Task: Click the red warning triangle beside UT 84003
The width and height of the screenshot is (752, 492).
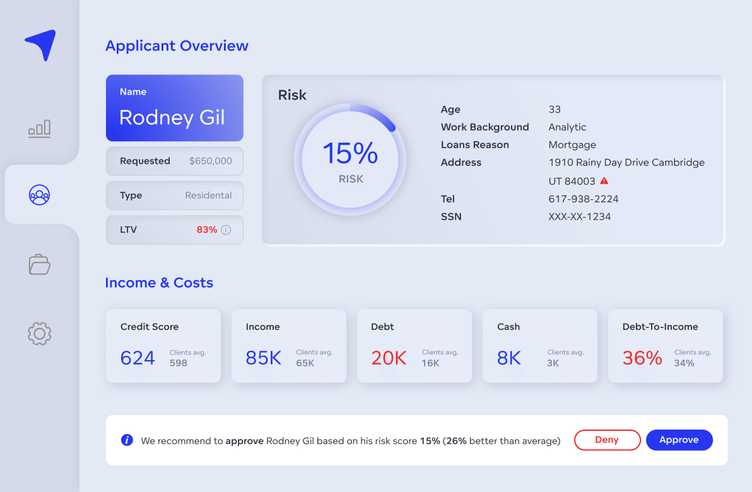Action: (x=604, y=180)
